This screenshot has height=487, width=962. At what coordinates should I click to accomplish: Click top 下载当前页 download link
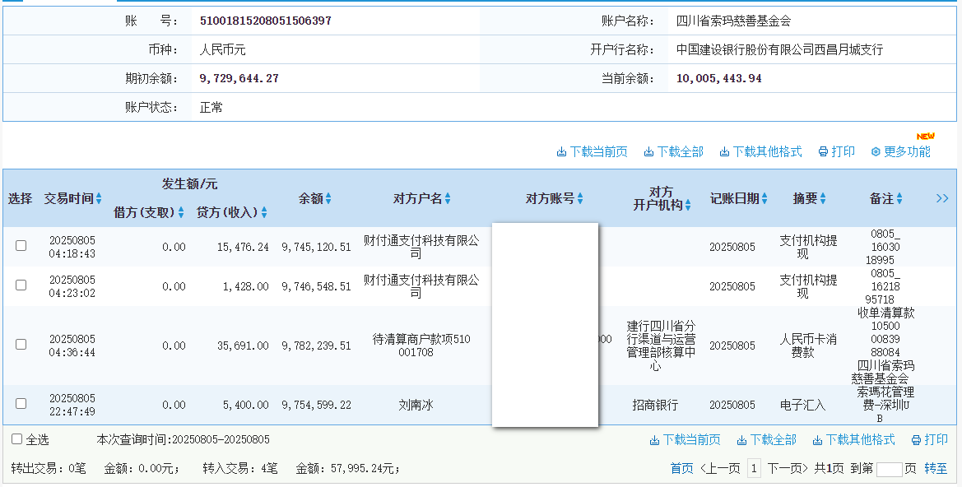[x=592, y=151]
